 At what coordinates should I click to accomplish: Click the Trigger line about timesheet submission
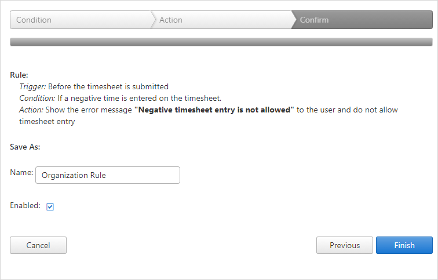[x=94, y=86]
